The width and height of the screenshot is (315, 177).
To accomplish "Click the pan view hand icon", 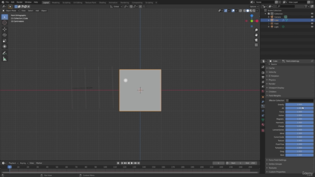I will [x=256, y=35].
